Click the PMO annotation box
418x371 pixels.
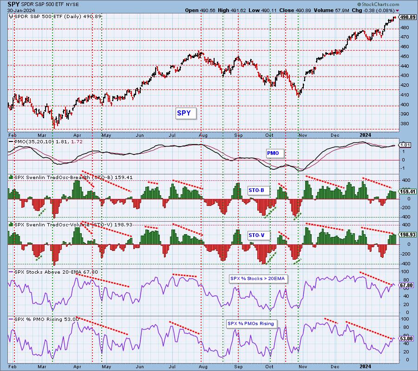[x=275, y=154]
